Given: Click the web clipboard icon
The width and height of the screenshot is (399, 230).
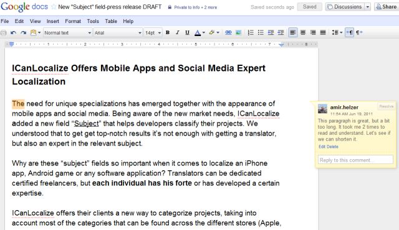Looking at the screenshot, I should click(x=33, y=32).
